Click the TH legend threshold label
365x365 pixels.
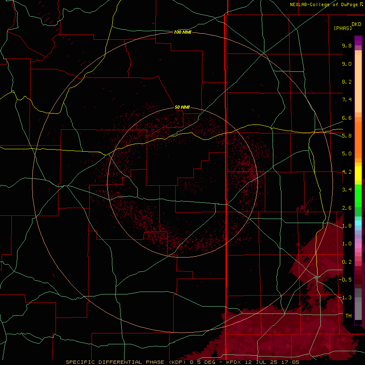coord(348,316)
